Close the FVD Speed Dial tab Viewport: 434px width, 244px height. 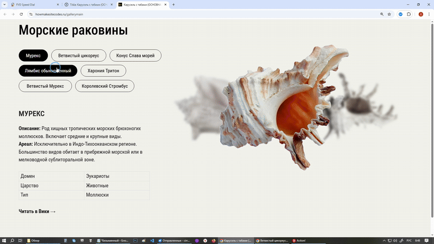[x=58, y=5]
